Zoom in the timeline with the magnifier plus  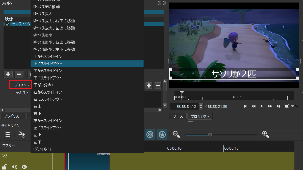click(x=266, y=134)
